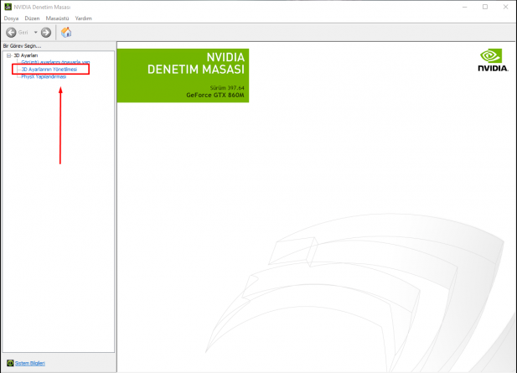Screen dimensions: 517x373
Task: Close the NVIDIA Denetim Masası window
Action: (x=505, y=7)
